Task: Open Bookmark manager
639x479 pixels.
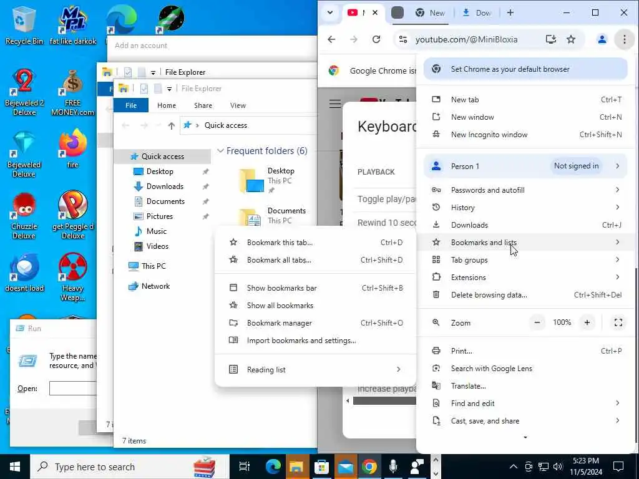Action: coord(315,323)
